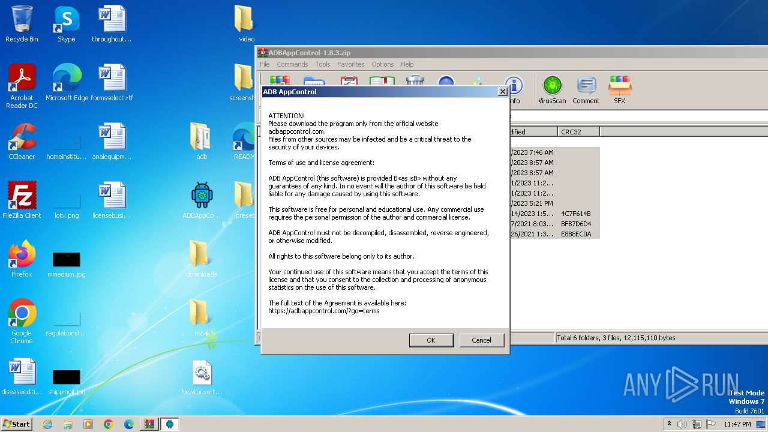Select the row dated 7:46 AM
Screen dimensions: 768x432
[554, 152]
